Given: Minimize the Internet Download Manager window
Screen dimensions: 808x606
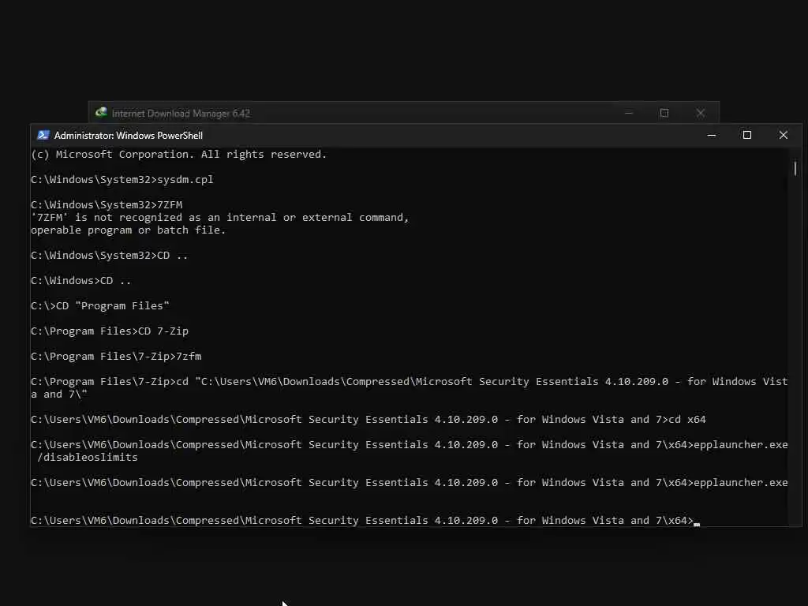Looking at the screenshot, I should click(629, 113).
